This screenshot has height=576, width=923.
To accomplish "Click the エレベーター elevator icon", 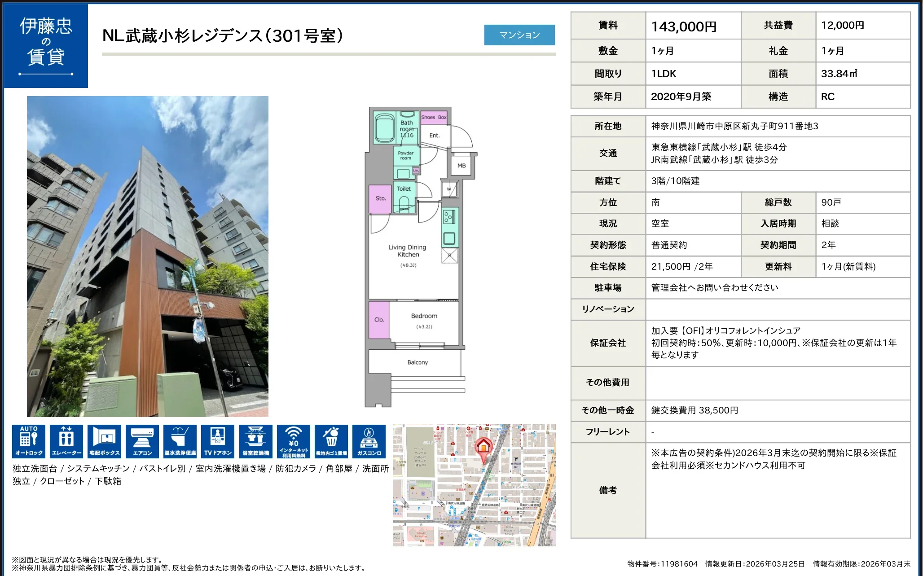I will [66, 441].
